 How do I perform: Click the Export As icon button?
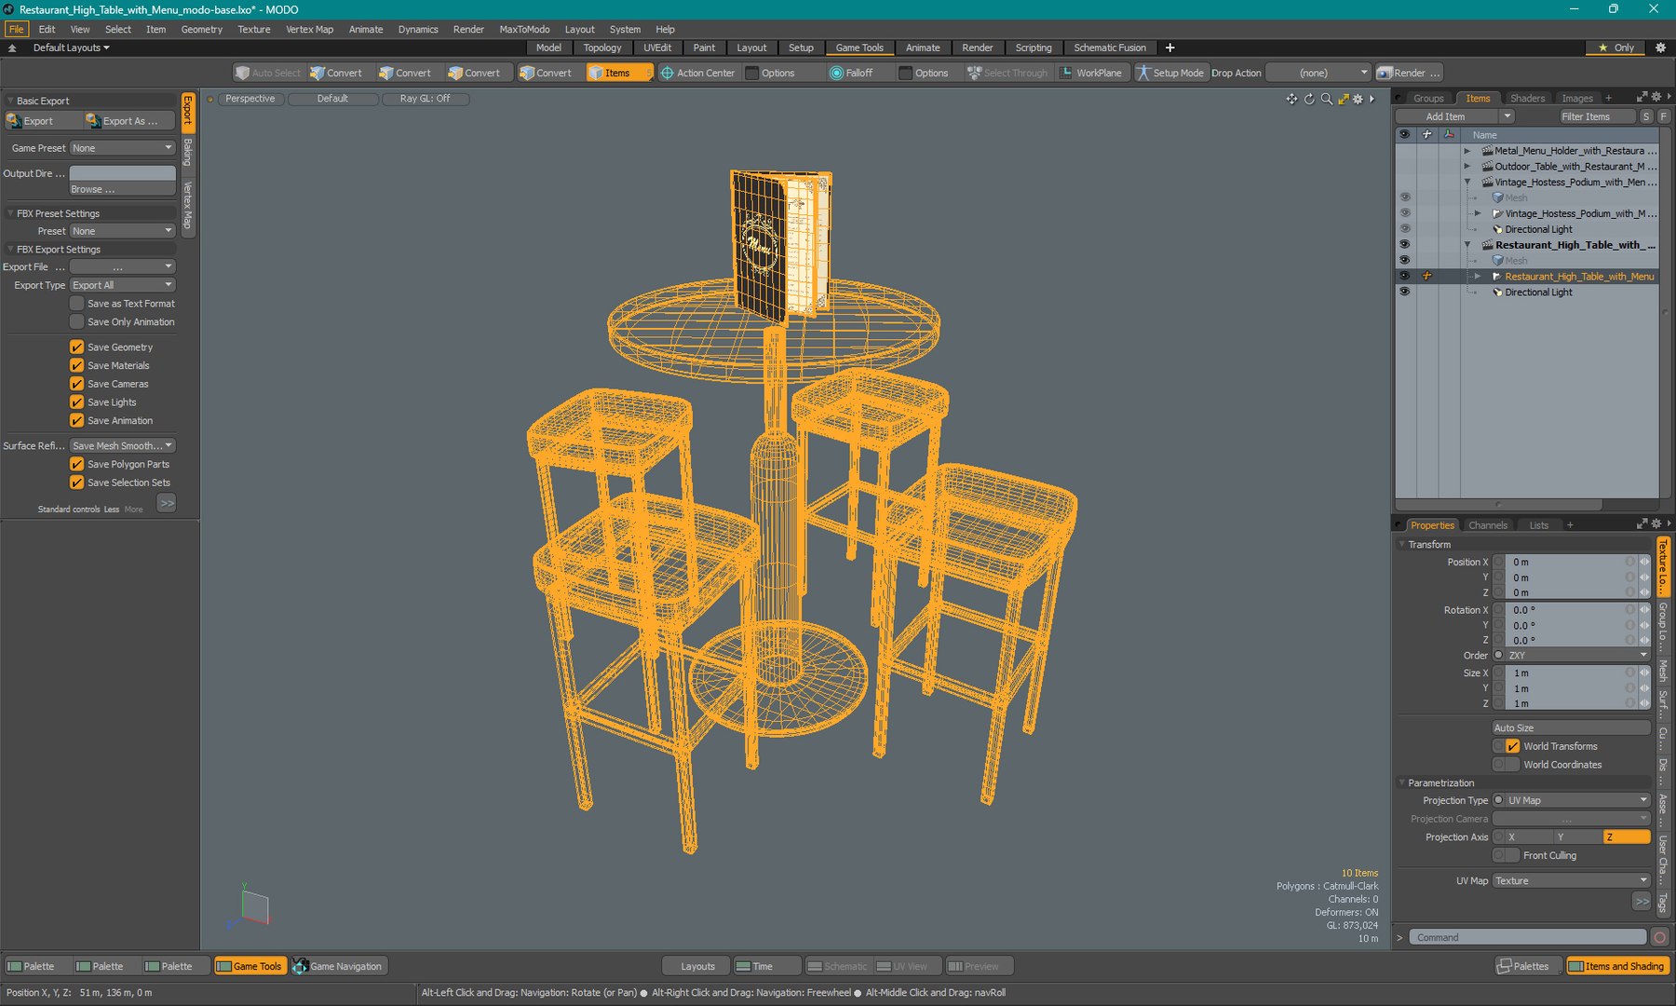point(129,121)
